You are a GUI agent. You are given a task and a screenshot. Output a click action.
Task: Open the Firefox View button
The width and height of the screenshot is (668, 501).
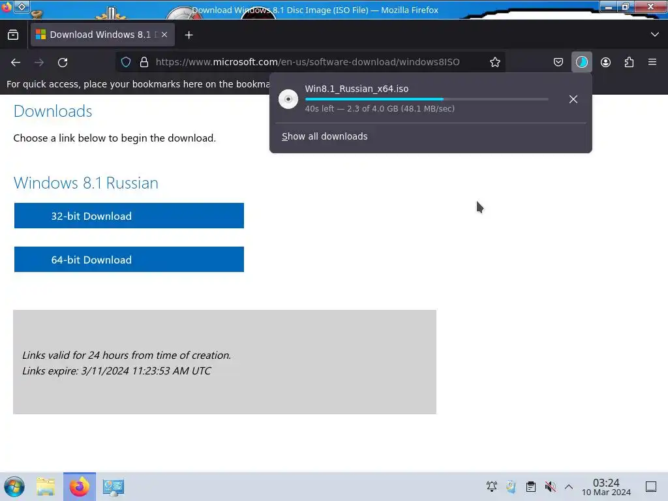pos(13,35)
